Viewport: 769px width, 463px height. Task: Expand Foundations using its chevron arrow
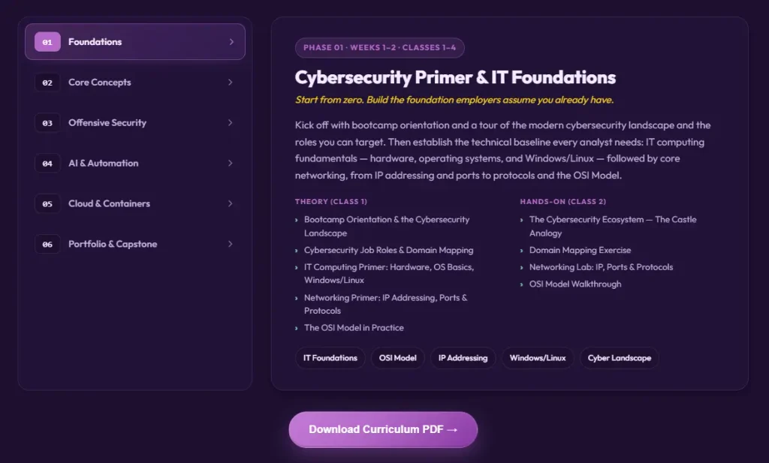[x=231, y=42]
